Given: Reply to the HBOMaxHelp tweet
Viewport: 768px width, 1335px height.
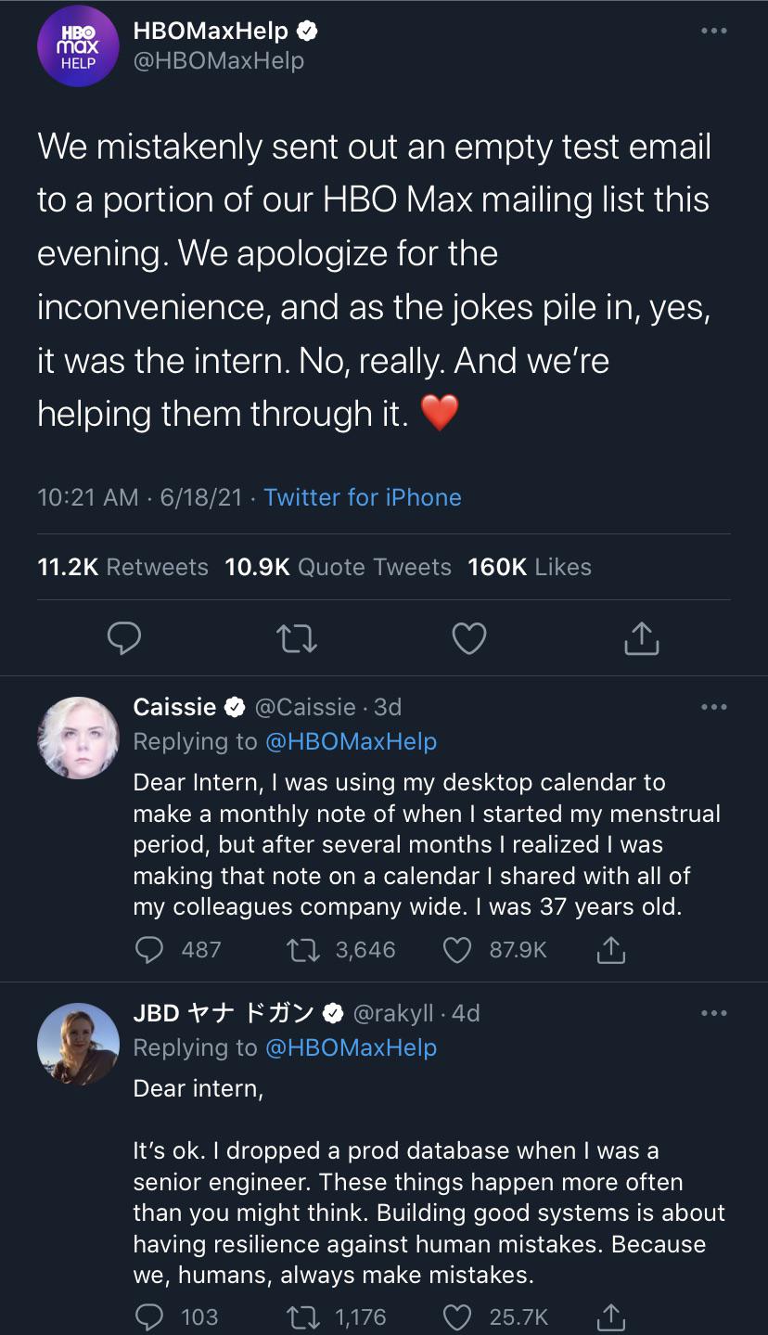Looking at the screenshot, I should 125,637.
